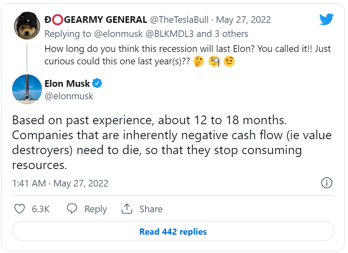Click the Twitter bird logo
The width and height of the screenshot is (348, 253).
tap(326, 19)
